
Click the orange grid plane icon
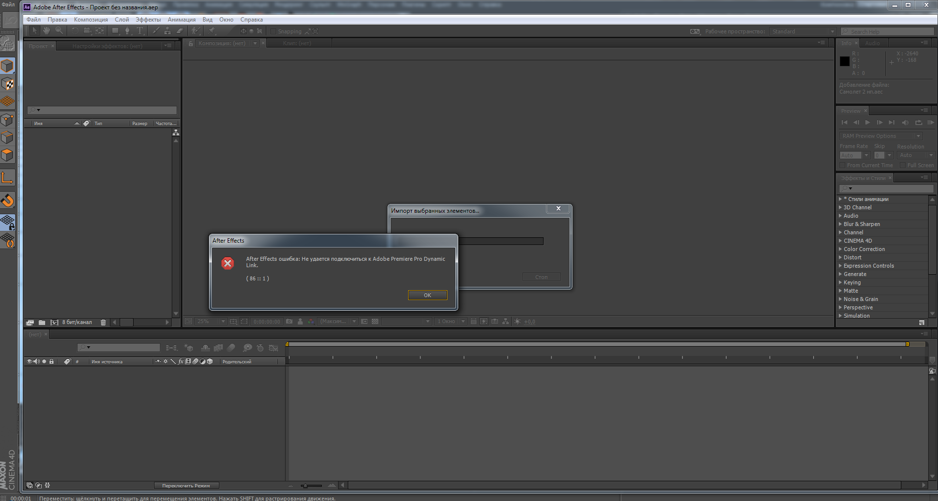point(8,101)
